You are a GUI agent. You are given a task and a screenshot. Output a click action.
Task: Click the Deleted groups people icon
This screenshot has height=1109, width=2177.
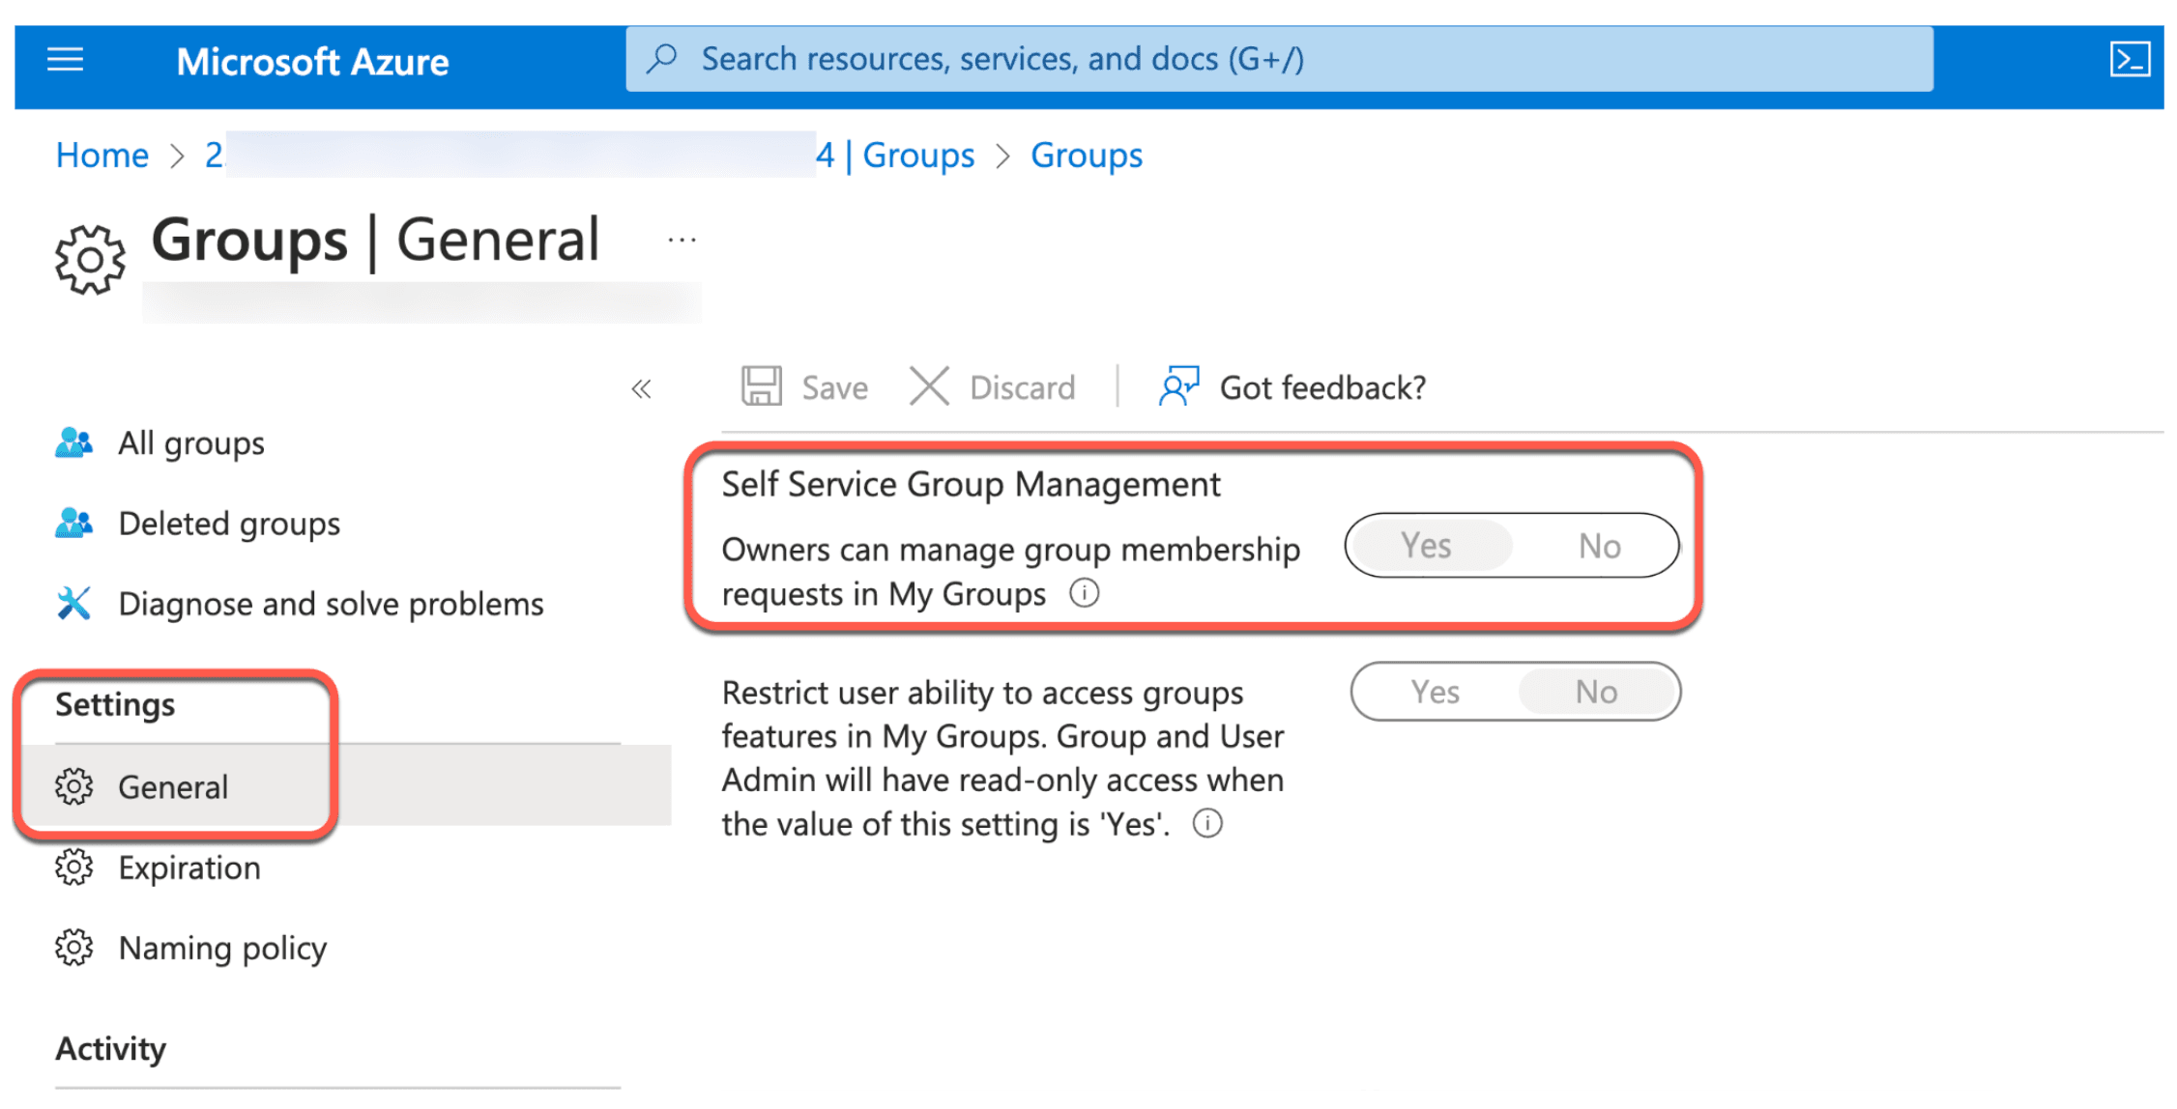click(x=73, y=523)
